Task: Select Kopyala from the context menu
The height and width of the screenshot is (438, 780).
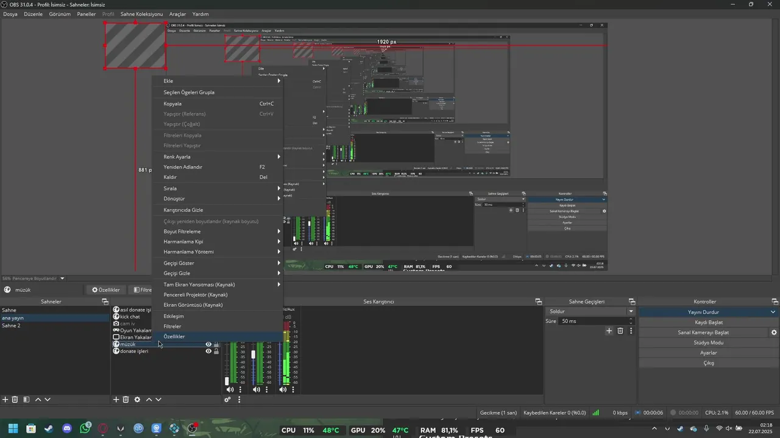Action: pyautogui.click(x=218, y=103)
